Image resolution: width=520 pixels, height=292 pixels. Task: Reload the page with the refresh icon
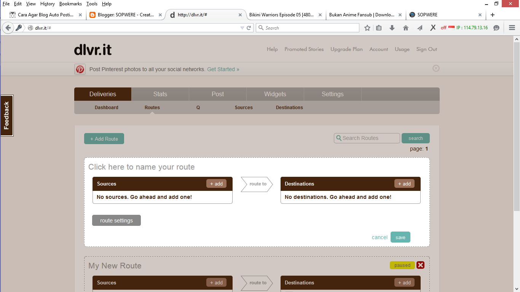[249, 28]
